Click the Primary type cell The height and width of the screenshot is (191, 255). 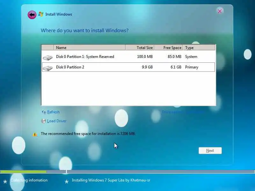(x=192, y=67)
